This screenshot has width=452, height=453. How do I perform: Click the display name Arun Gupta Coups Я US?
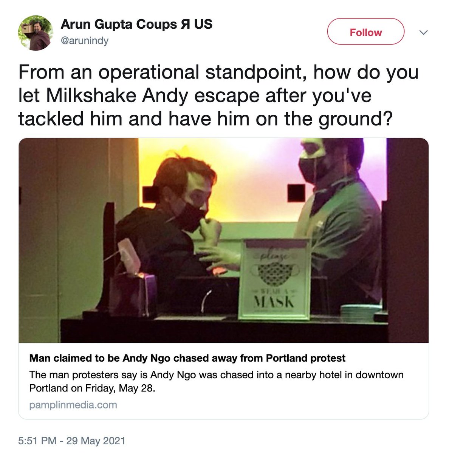pos(136,25)
